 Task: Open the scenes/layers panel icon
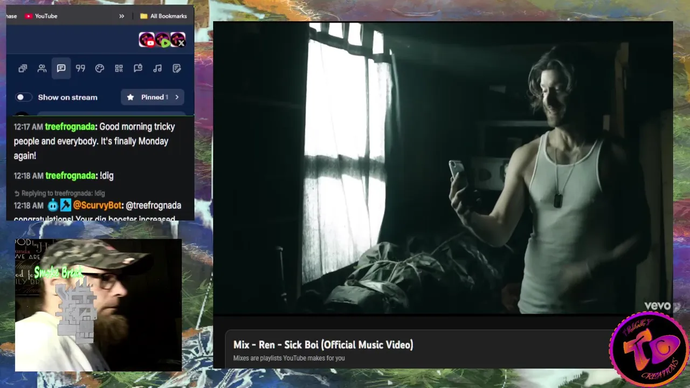click(23, 68)
